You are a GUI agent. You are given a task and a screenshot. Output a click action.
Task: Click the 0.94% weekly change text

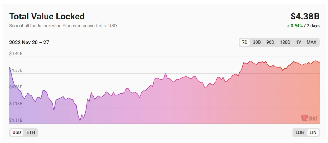tap(297, 26)
